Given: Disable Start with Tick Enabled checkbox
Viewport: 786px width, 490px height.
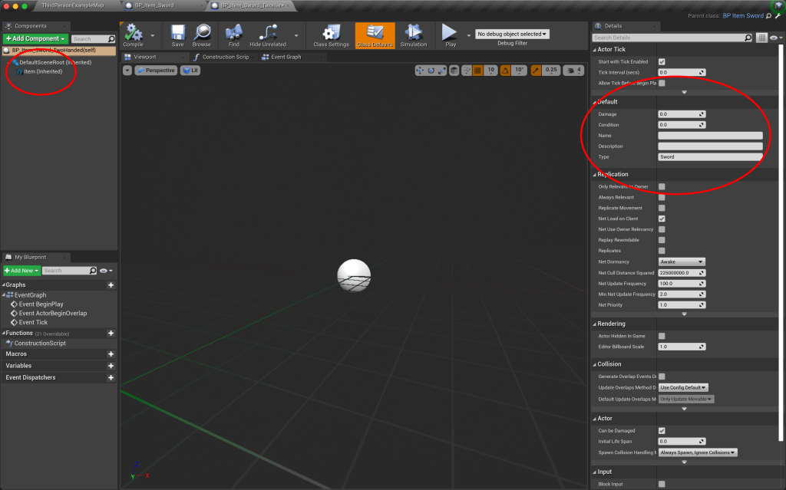Looking at the screenshot, I should [x=662, y=61].
